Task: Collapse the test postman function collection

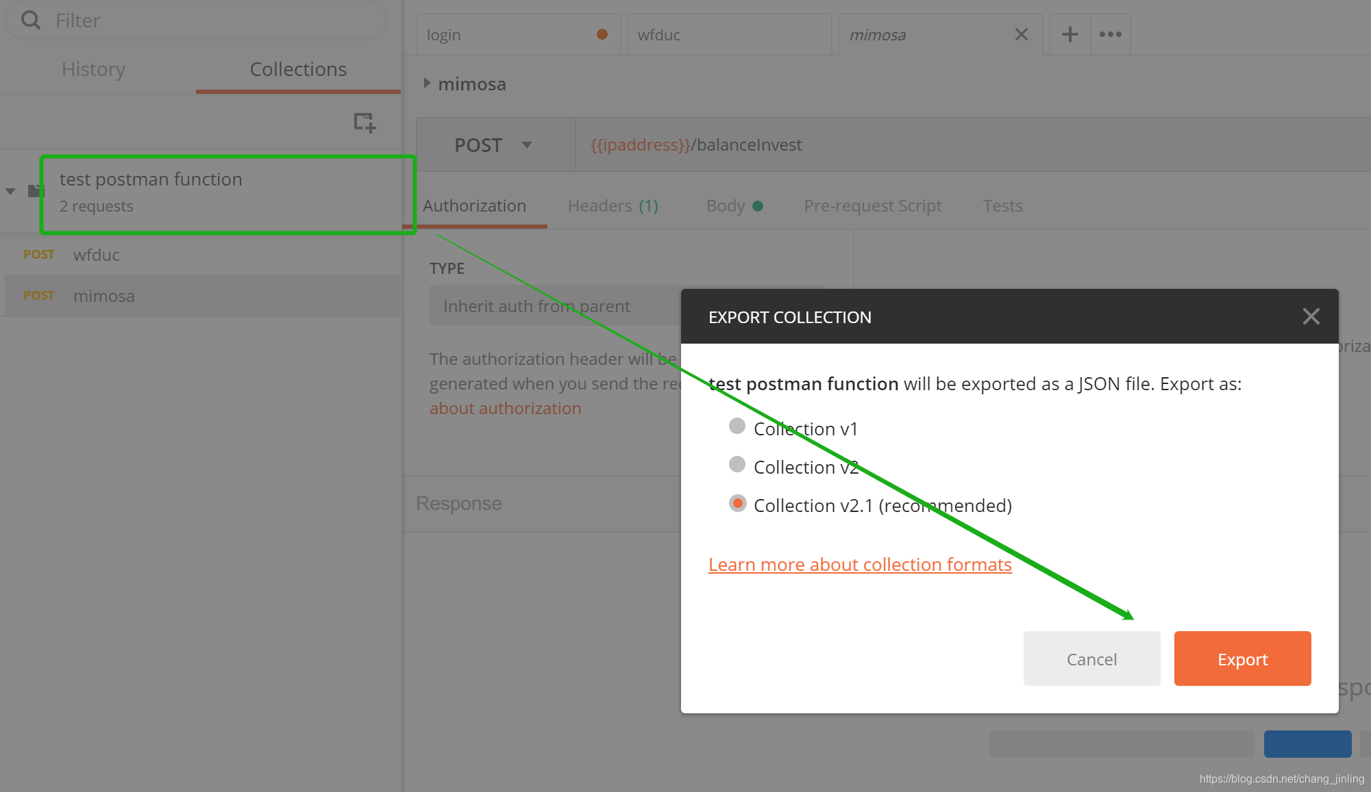Action: pyautogui.click(x=10, y=192)
